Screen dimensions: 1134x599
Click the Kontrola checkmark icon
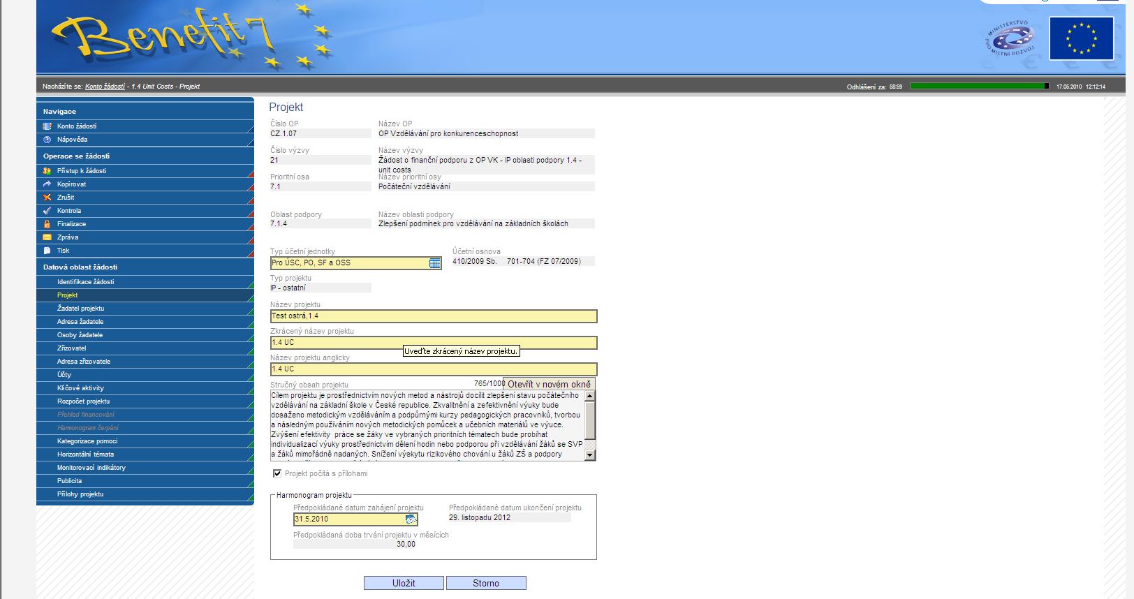(47, 211)
